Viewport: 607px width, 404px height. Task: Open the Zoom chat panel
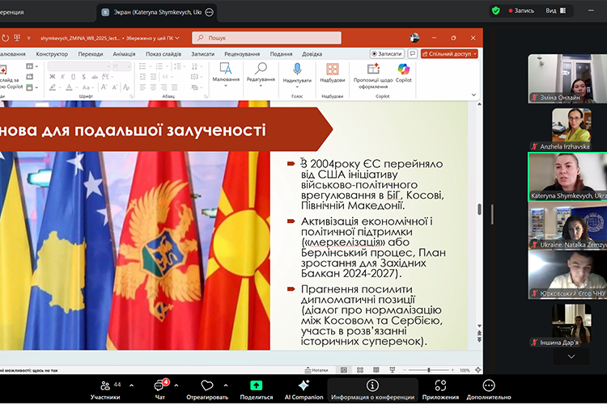tap(160, 389)
